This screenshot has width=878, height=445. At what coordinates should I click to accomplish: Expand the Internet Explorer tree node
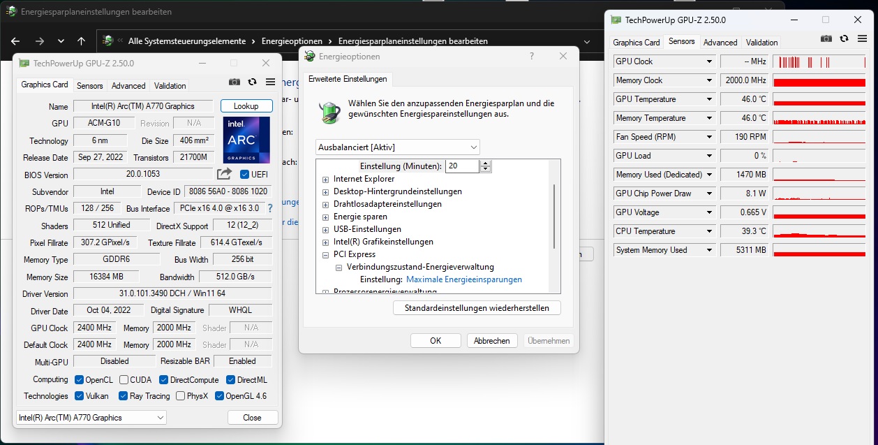pos(325,179)
